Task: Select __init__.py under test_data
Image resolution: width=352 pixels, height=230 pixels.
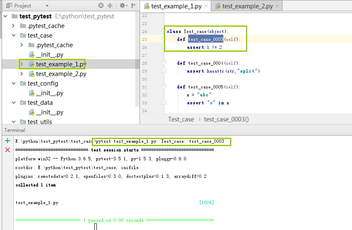Action: click(x=49, y=112)
